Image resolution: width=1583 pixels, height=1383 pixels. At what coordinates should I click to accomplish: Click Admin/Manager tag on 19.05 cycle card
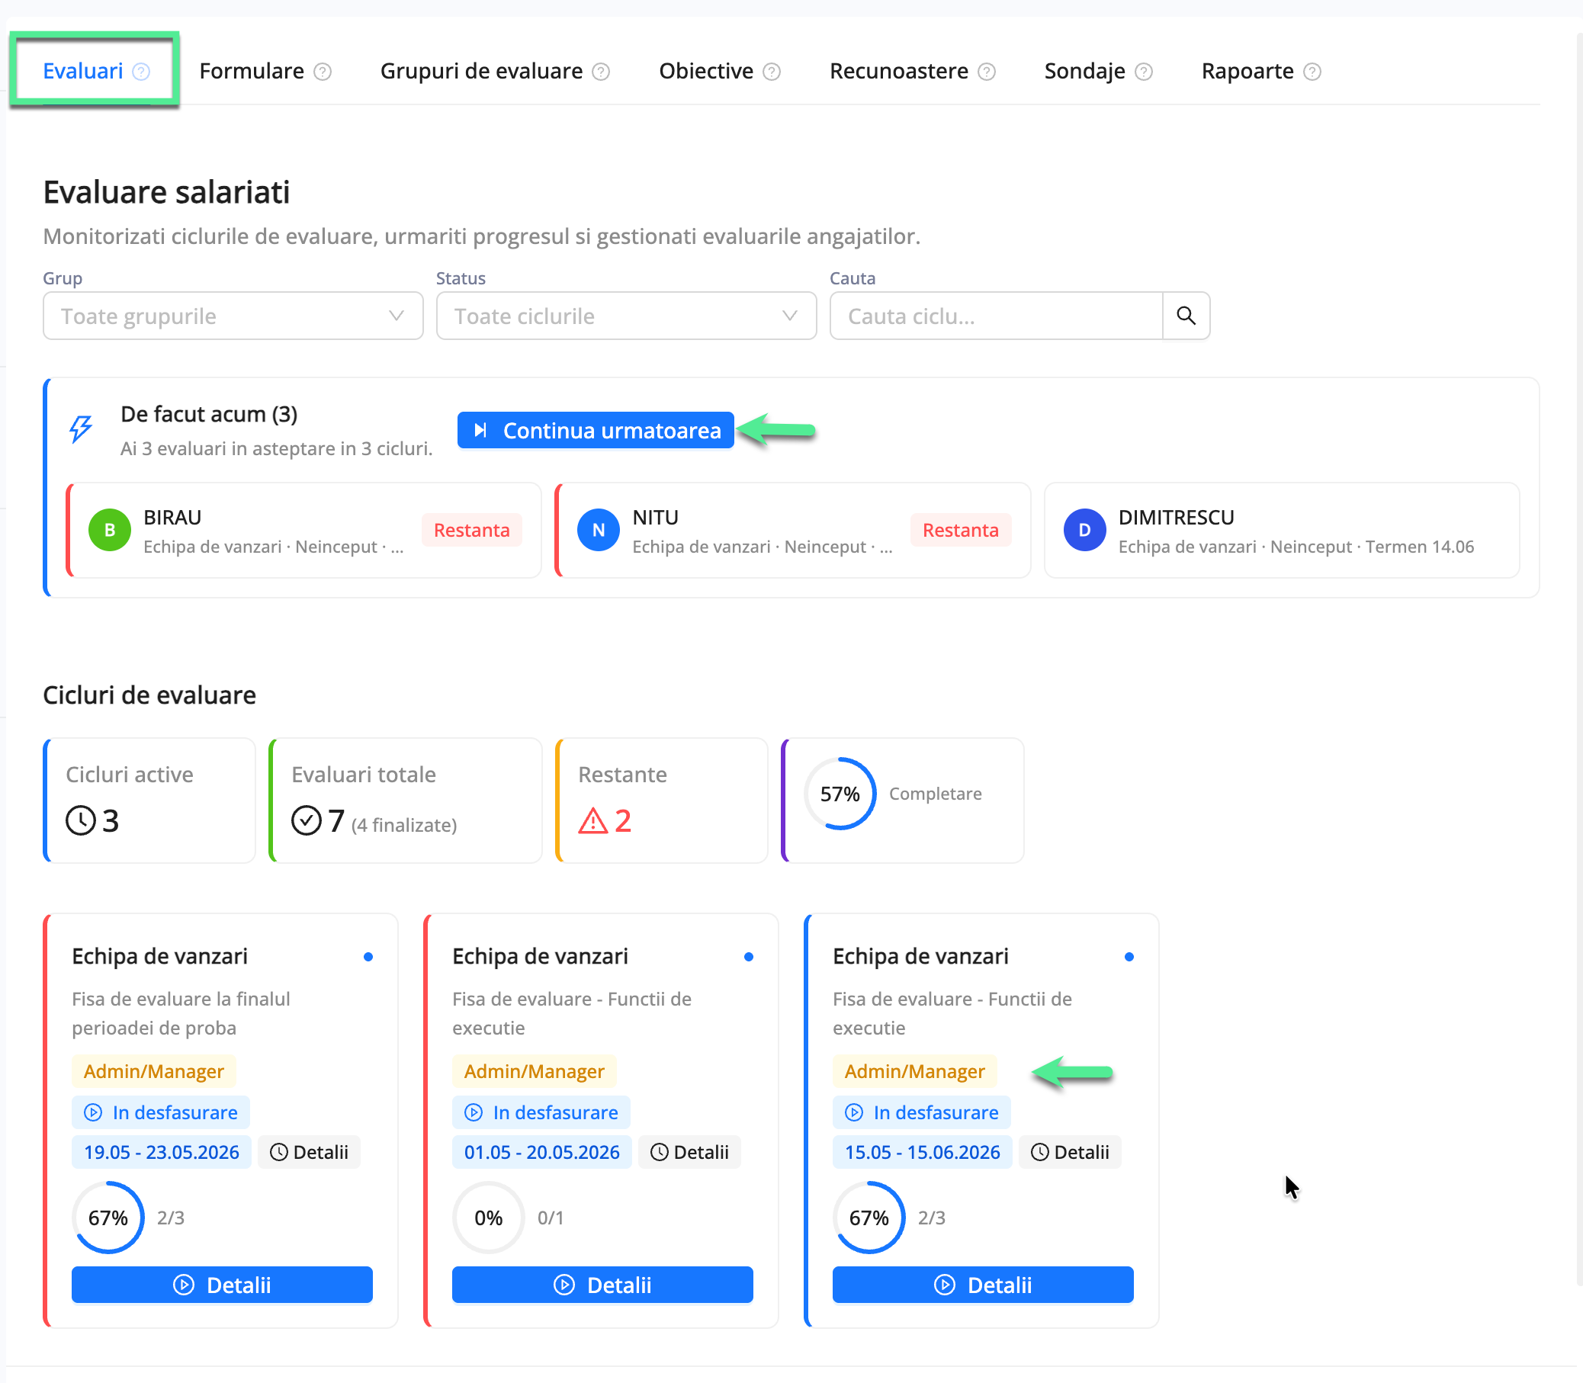(153, 1071)
